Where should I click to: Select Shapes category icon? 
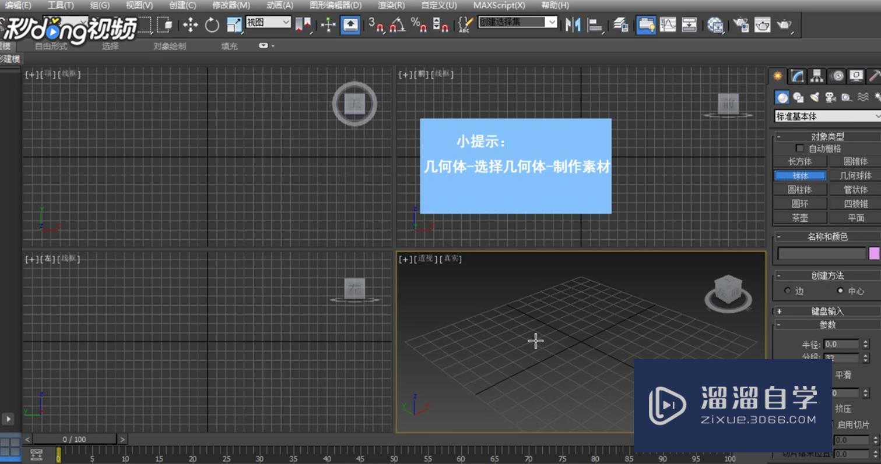click(799, 97)
